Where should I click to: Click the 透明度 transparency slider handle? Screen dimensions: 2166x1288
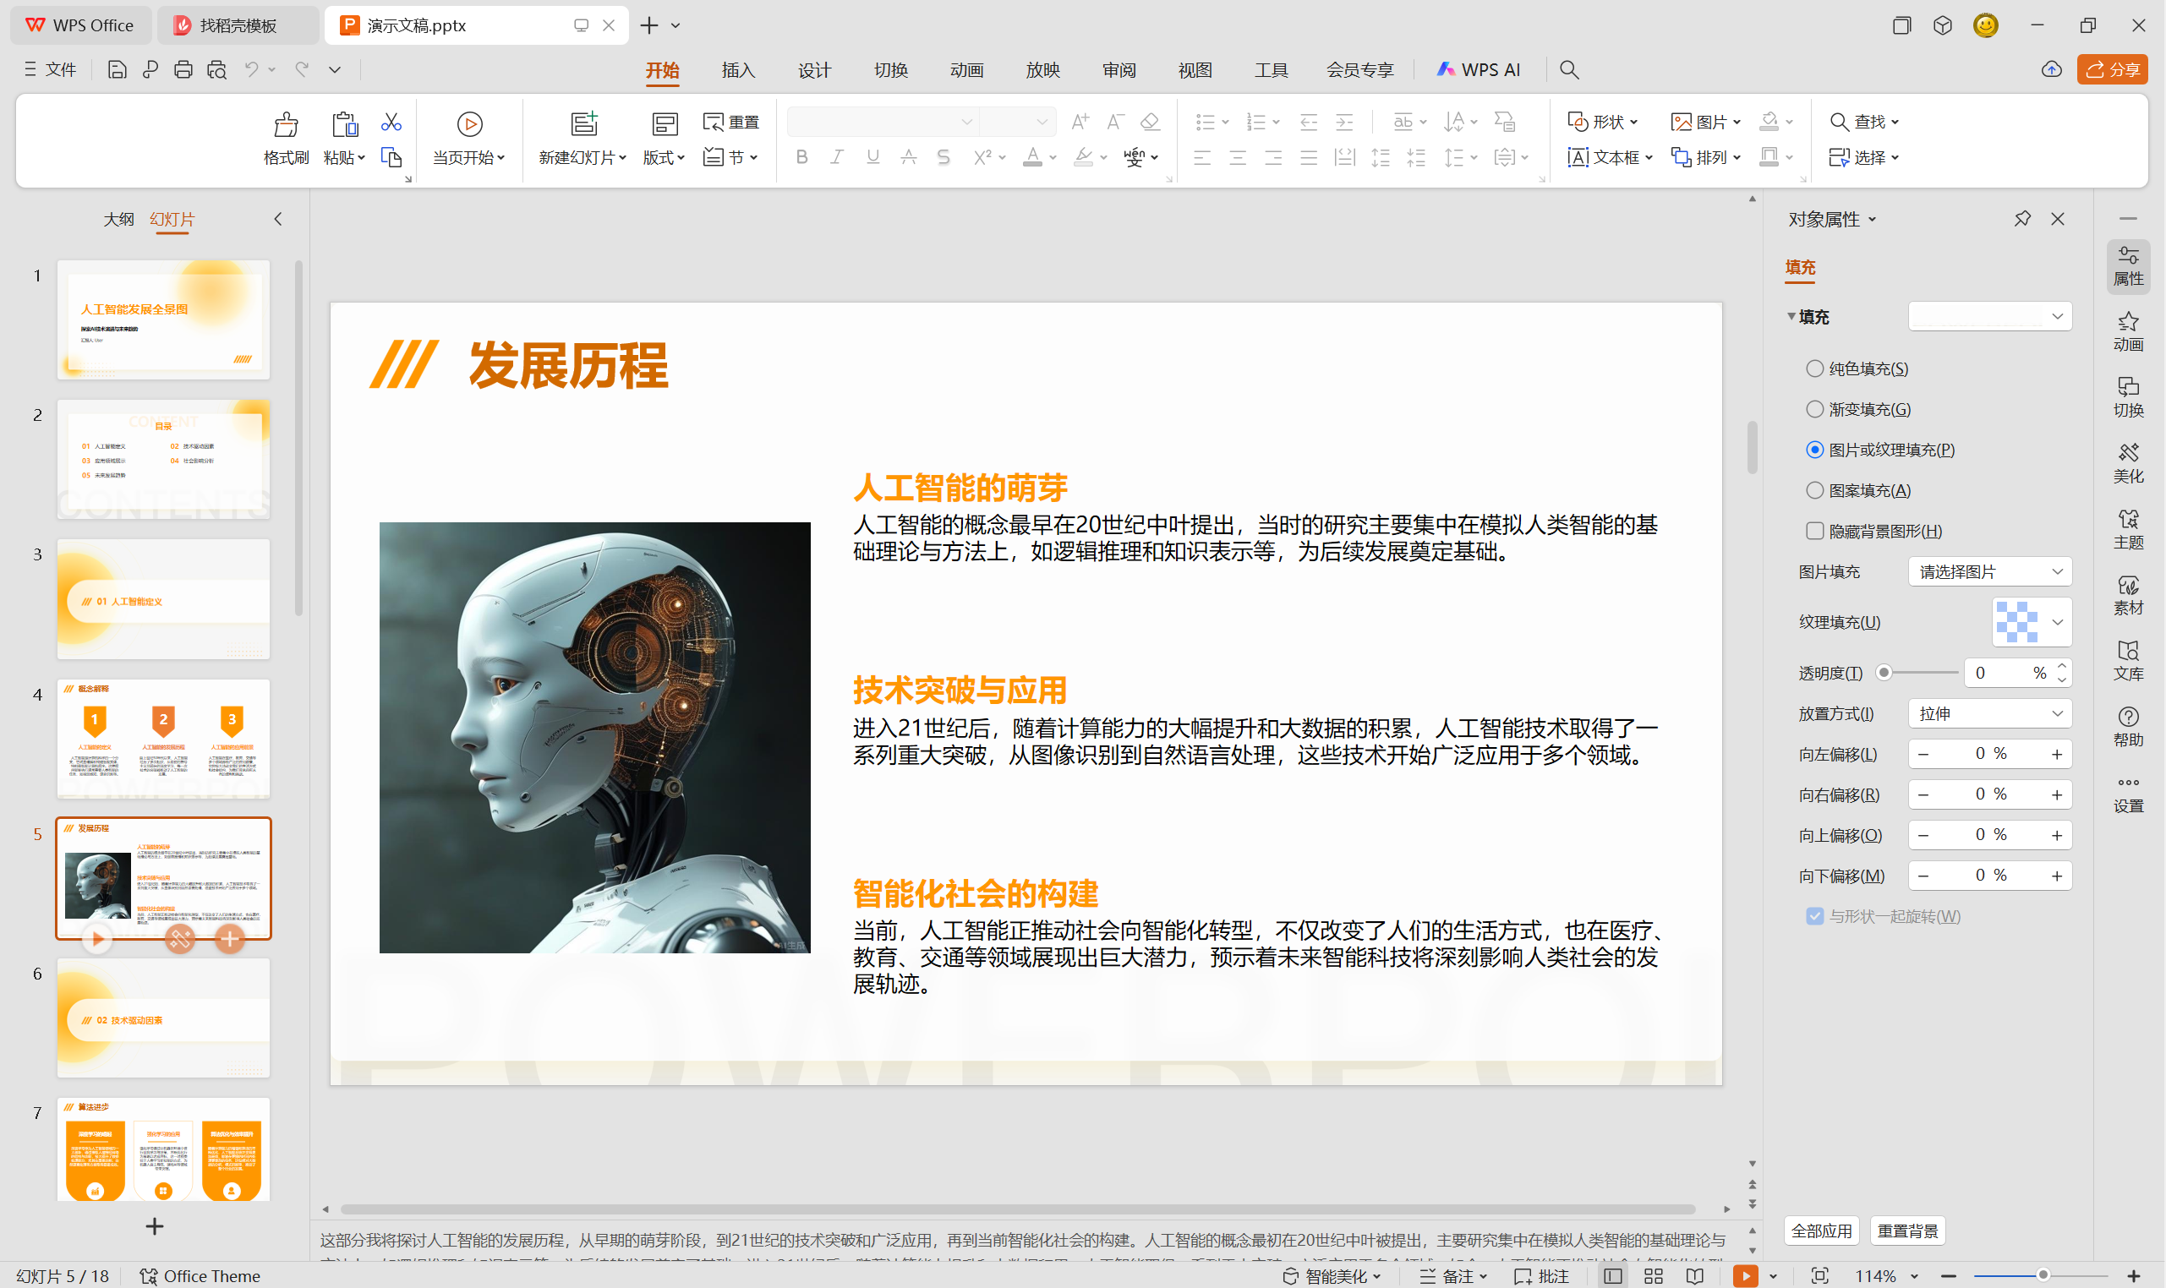pyautogui.click(x=1884, y=673)
